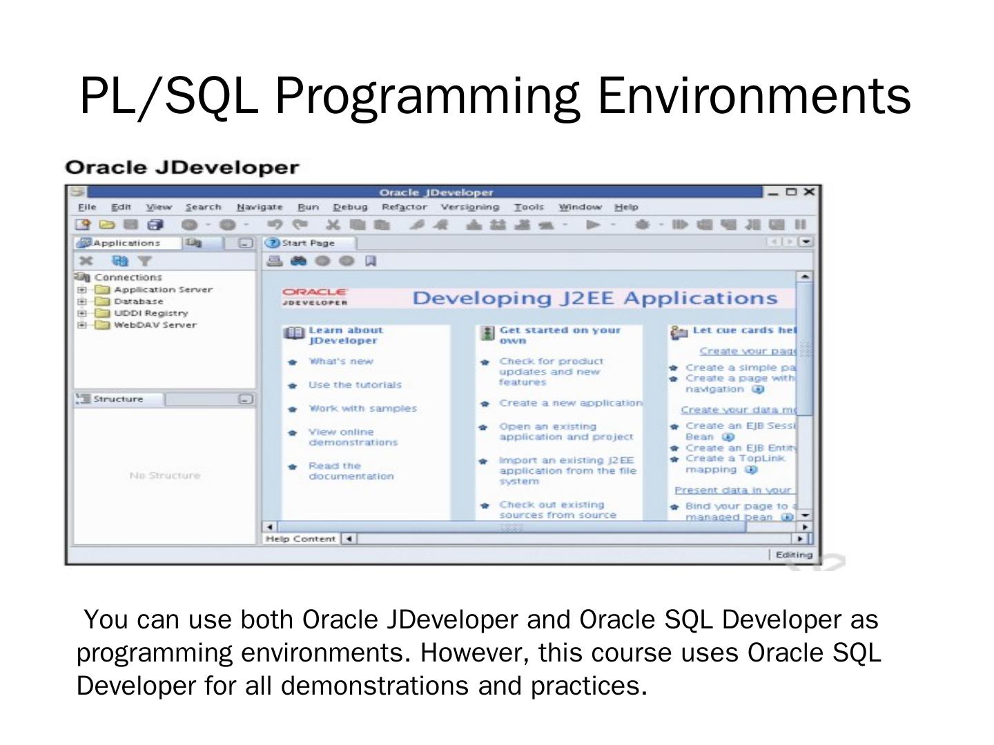Screen dimensions: 994x745
Task: Click the print icon on Start Page toolbar
Action: click(x=275, y=261)
